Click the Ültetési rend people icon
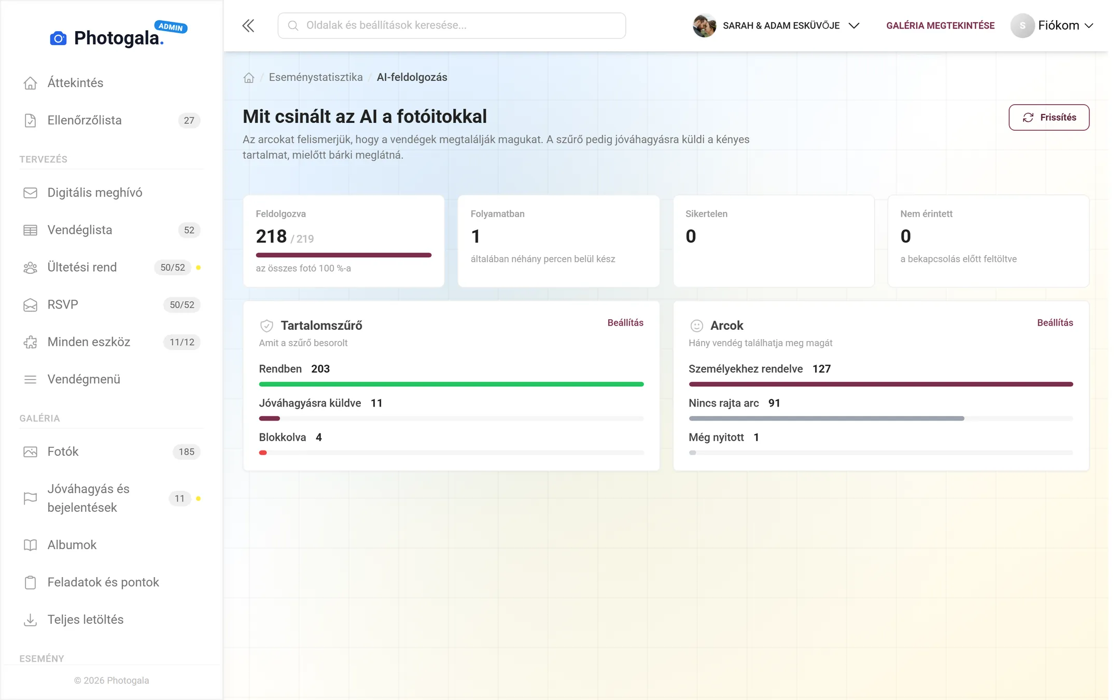The image size is (1120, 700). (30, 268)
